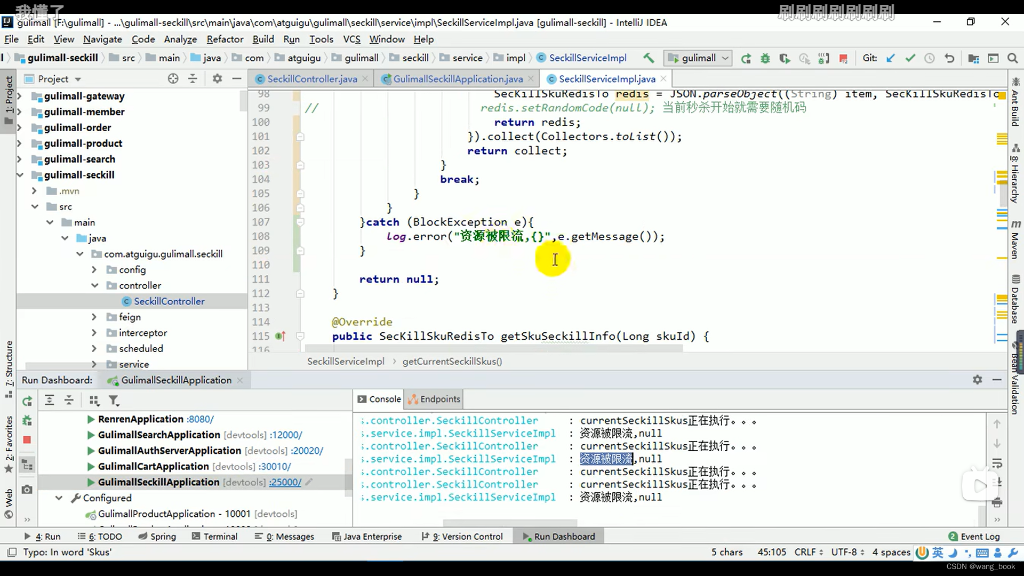The image size is (1024, 576).
Task: Open the Terminal tool window button
Action: (214, 537)
